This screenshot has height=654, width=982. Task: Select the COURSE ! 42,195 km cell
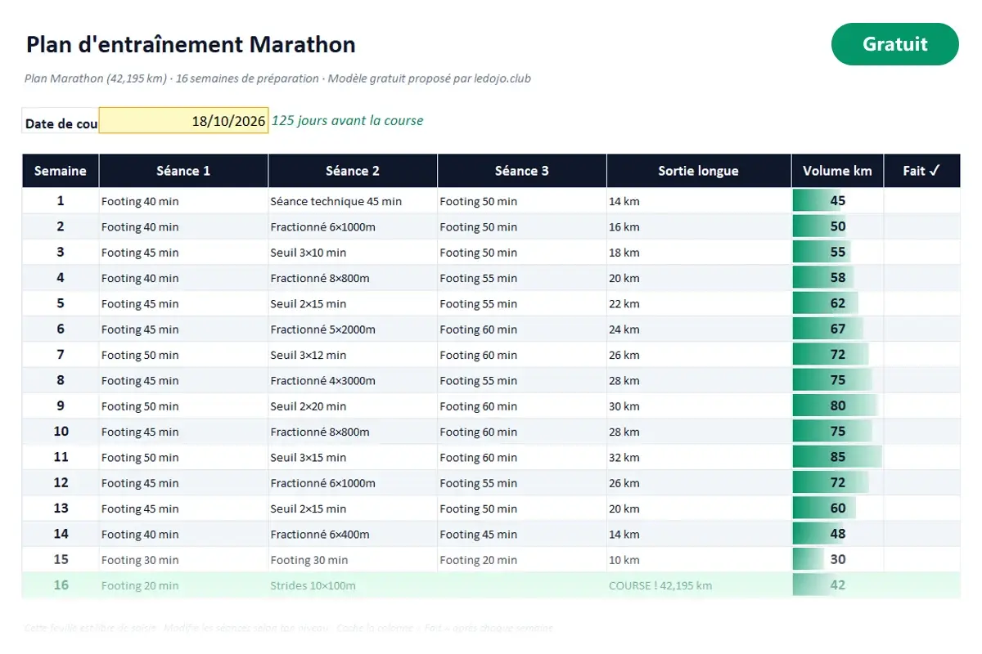[699, 585]
